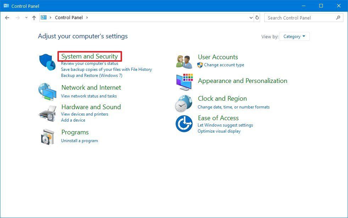The image size is (348, 218).
Task: Open Backup and Restore (Windows 7)
Action: pos(91,75)
